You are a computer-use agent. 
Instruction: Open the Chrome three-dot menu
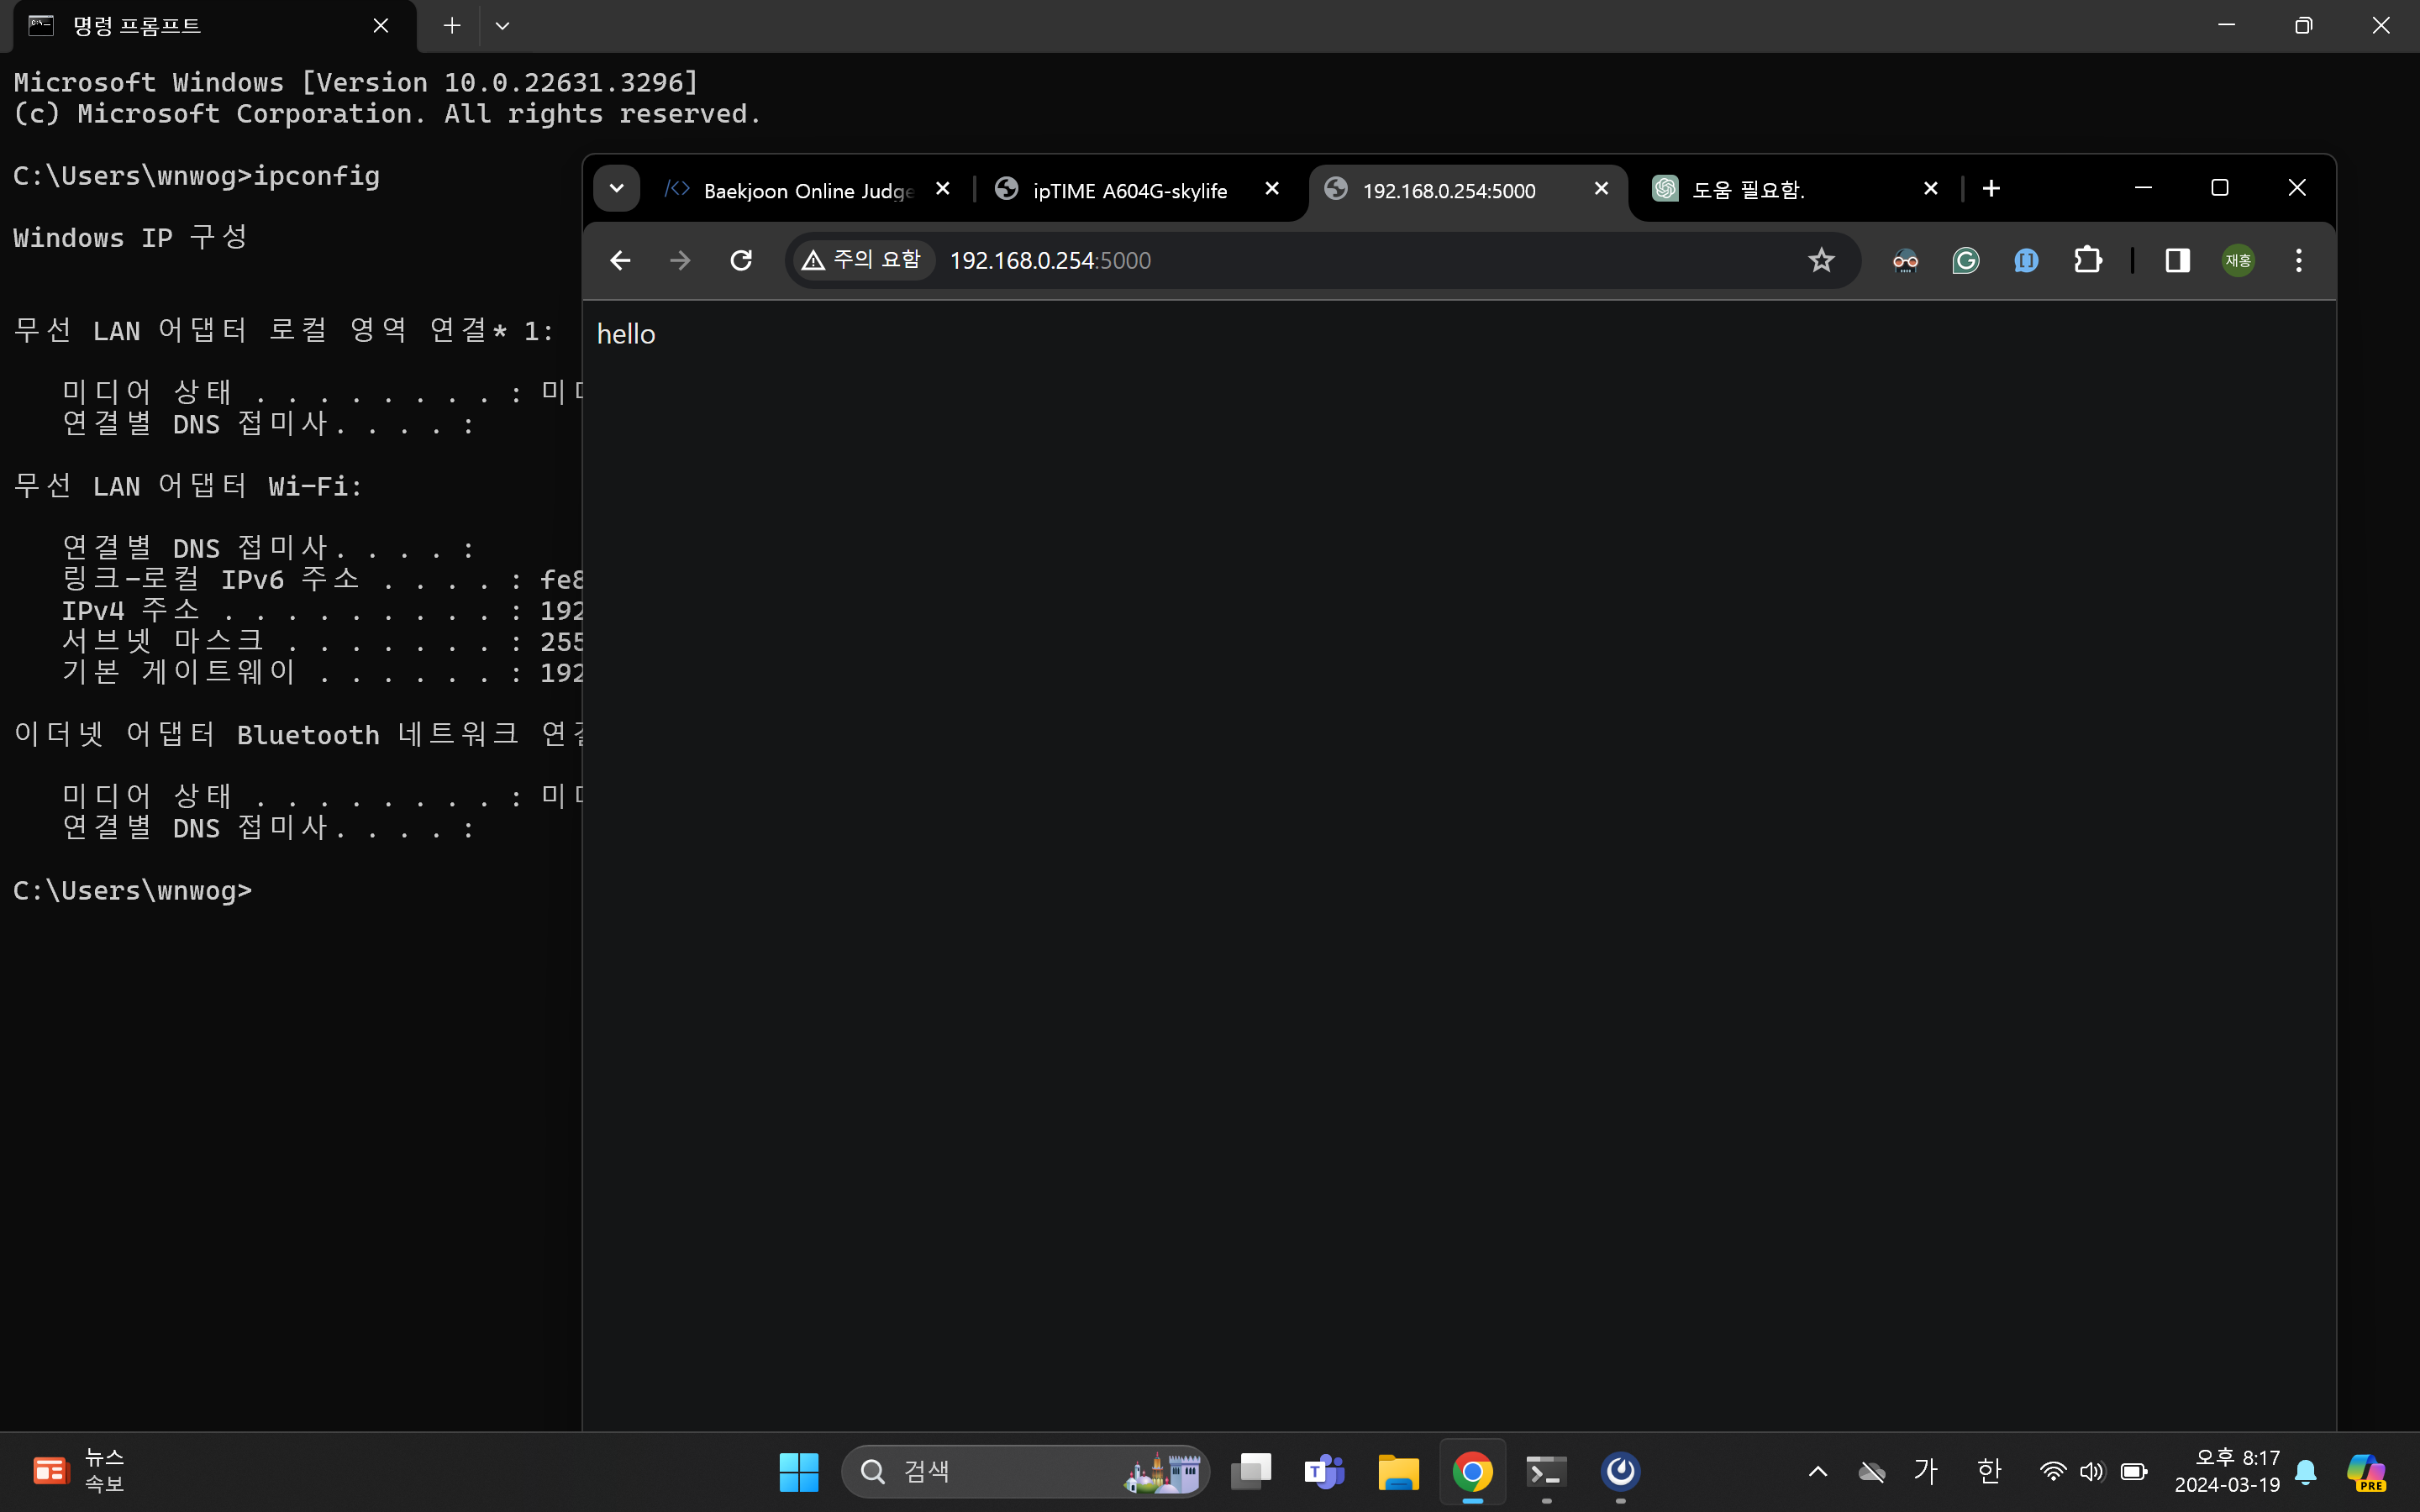point(2299,261)
